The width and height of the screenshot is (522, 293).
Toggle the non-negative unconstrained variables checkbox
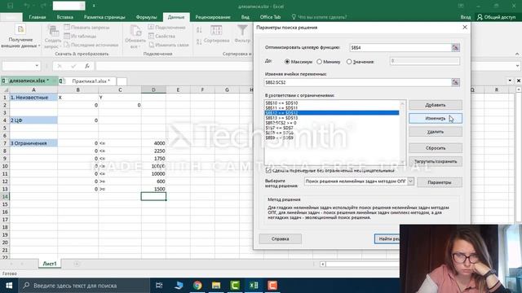click(268, 170)
